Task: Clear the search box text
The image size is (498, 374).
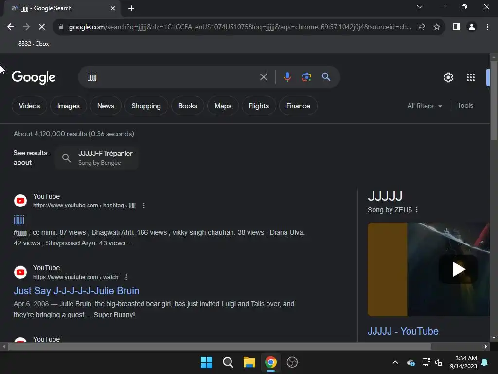Action: point(263,77)
